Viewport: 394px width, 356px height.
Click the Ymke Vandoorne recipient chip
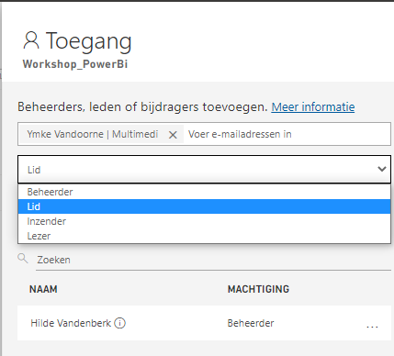(x=93, y=134)
